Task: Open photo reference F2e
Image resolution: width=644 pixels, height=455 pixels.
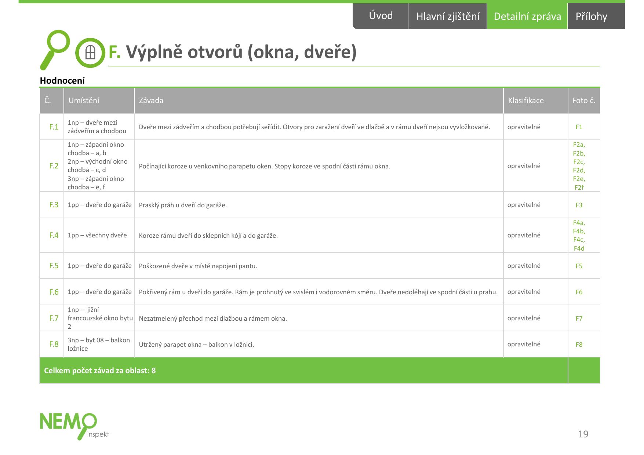Action: tap(579, 179)
